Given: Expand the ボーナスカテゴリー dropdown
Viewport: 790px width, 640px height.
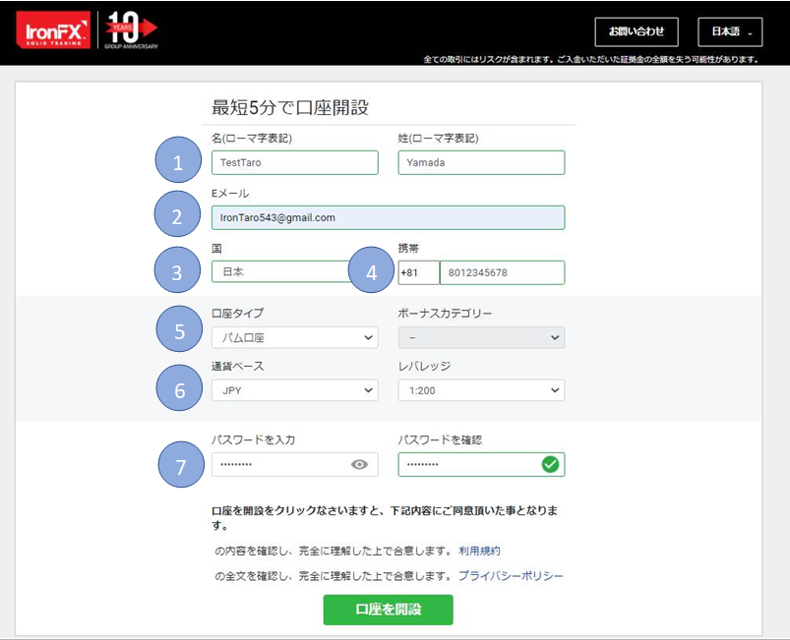Looking at the screenshot, I should (481, 337).
